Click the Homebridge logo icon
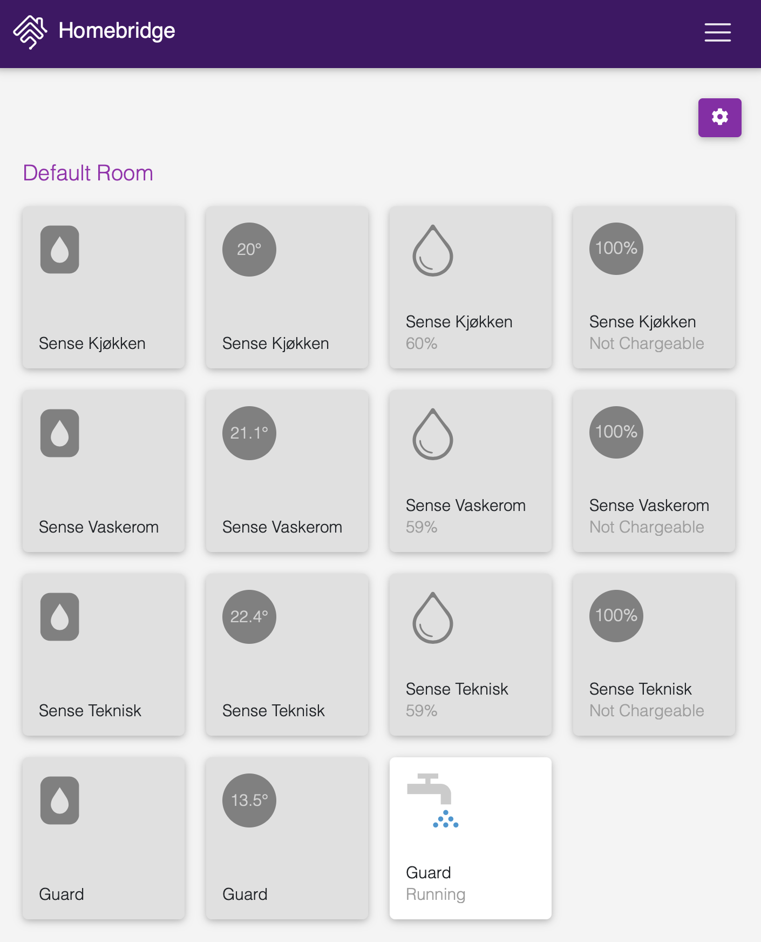The width and height of the screenshot is (761, 942). click(30, 32)
